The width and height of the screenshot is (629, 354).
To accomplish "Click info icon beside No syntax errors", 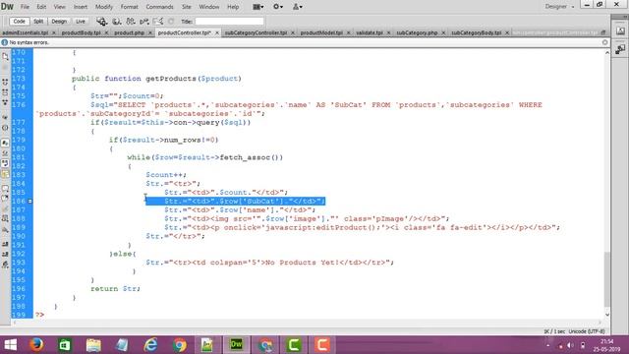I will [x=4, y=42].
